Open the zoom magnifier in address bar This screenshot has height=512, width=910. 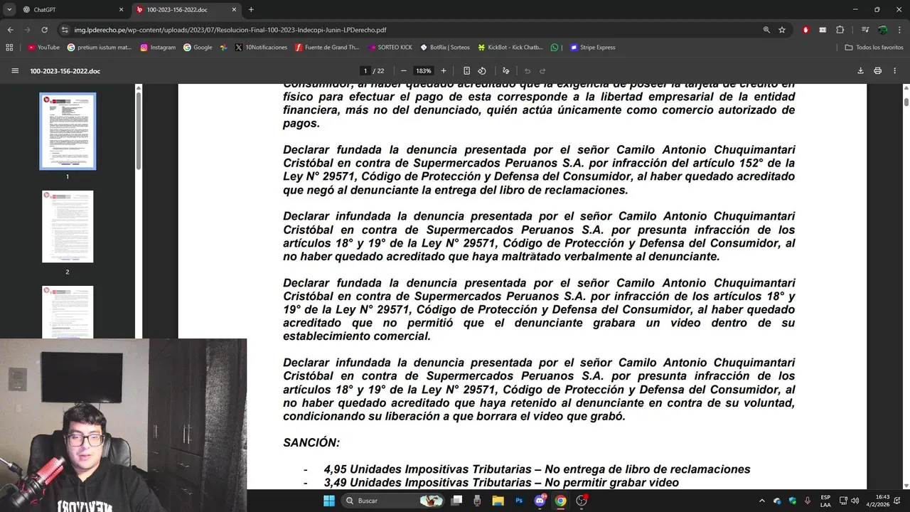[x=766, y=30]
